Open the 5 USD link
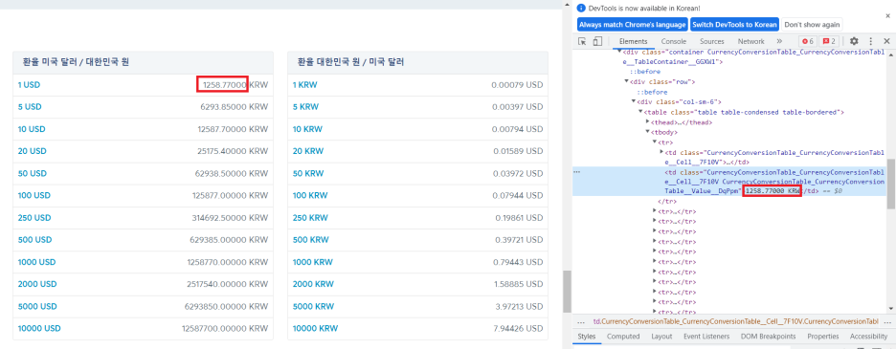This screenshot has width=896, height=349. click(30, 107)
